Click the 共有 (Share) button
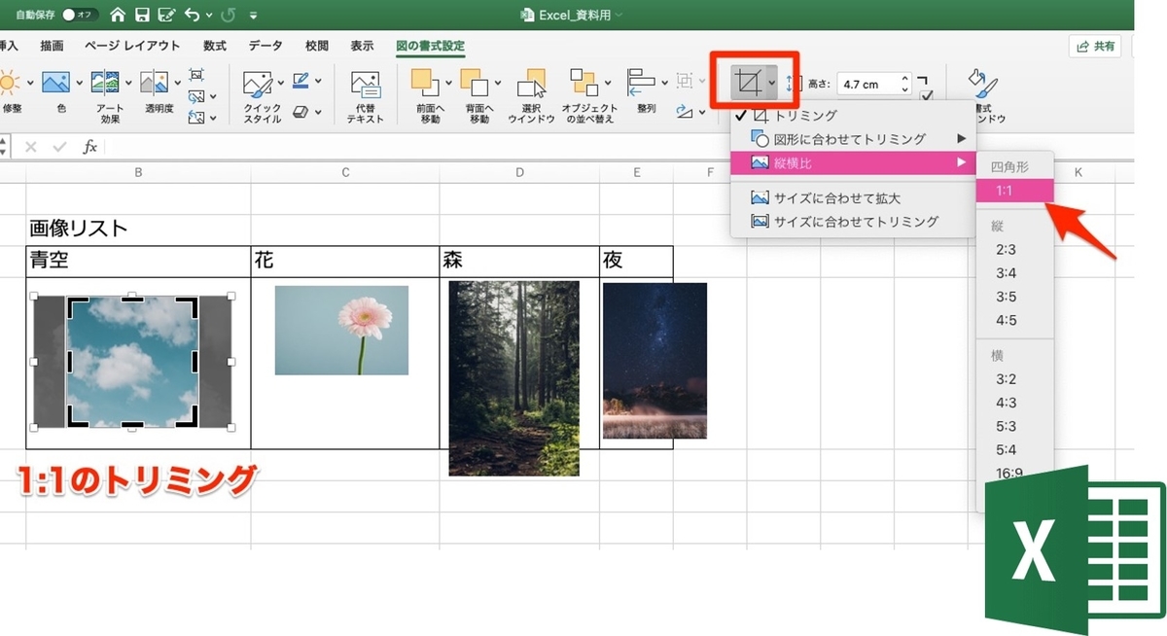The width and height of the screenshot is (1167, 636). pos(1096,46)
